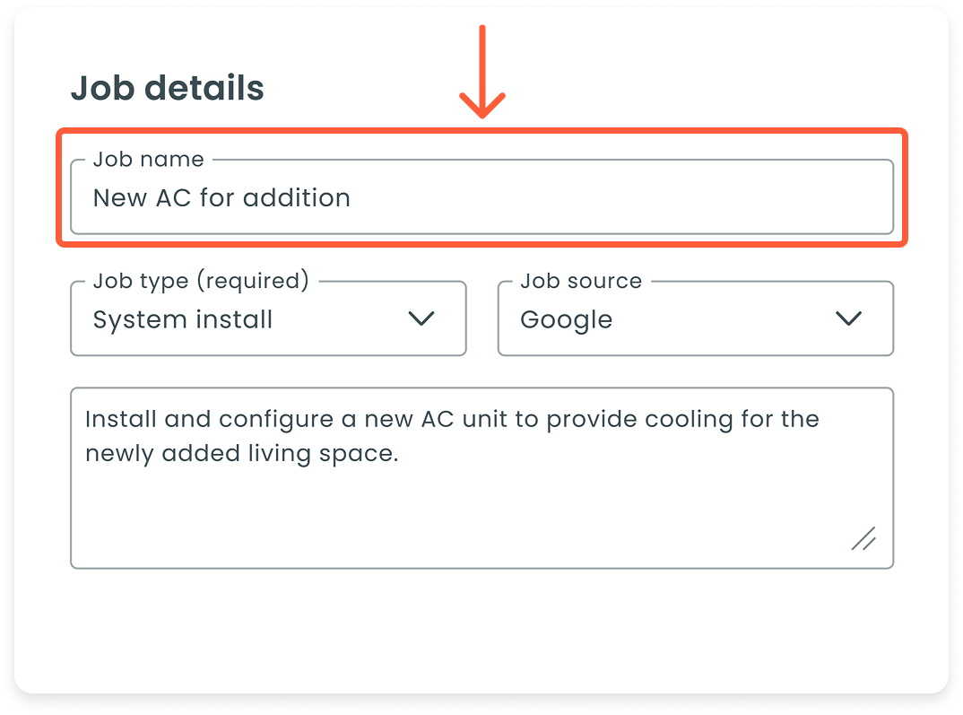Click the "Google" value in Job source

pos(566,320)
